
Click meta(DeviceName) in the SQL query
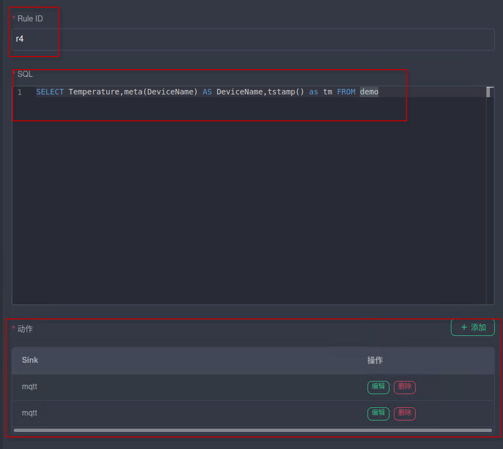coord(161,92)
